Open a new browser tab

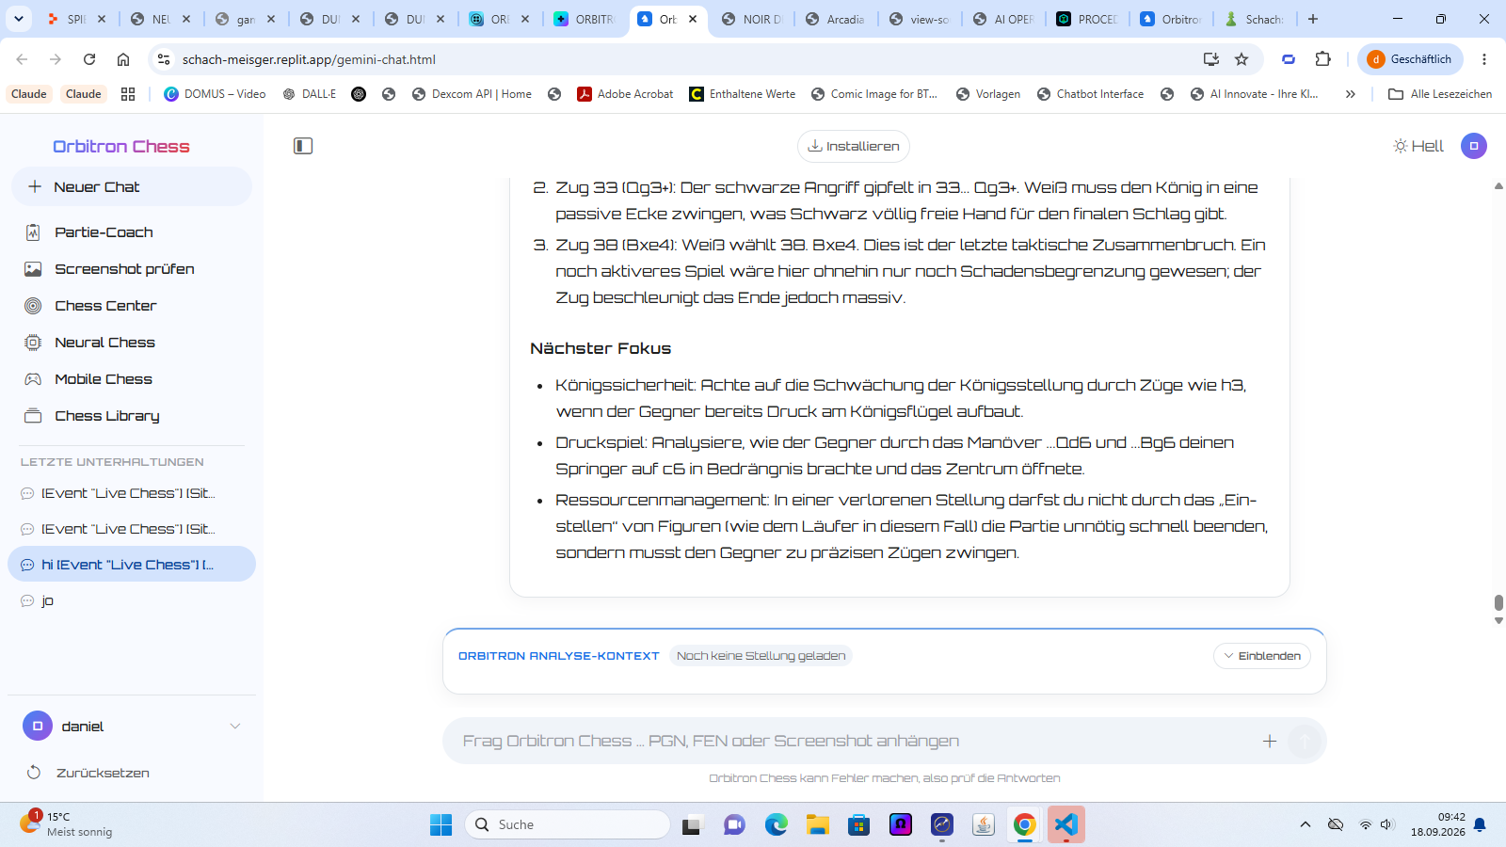click(1313, 19)
